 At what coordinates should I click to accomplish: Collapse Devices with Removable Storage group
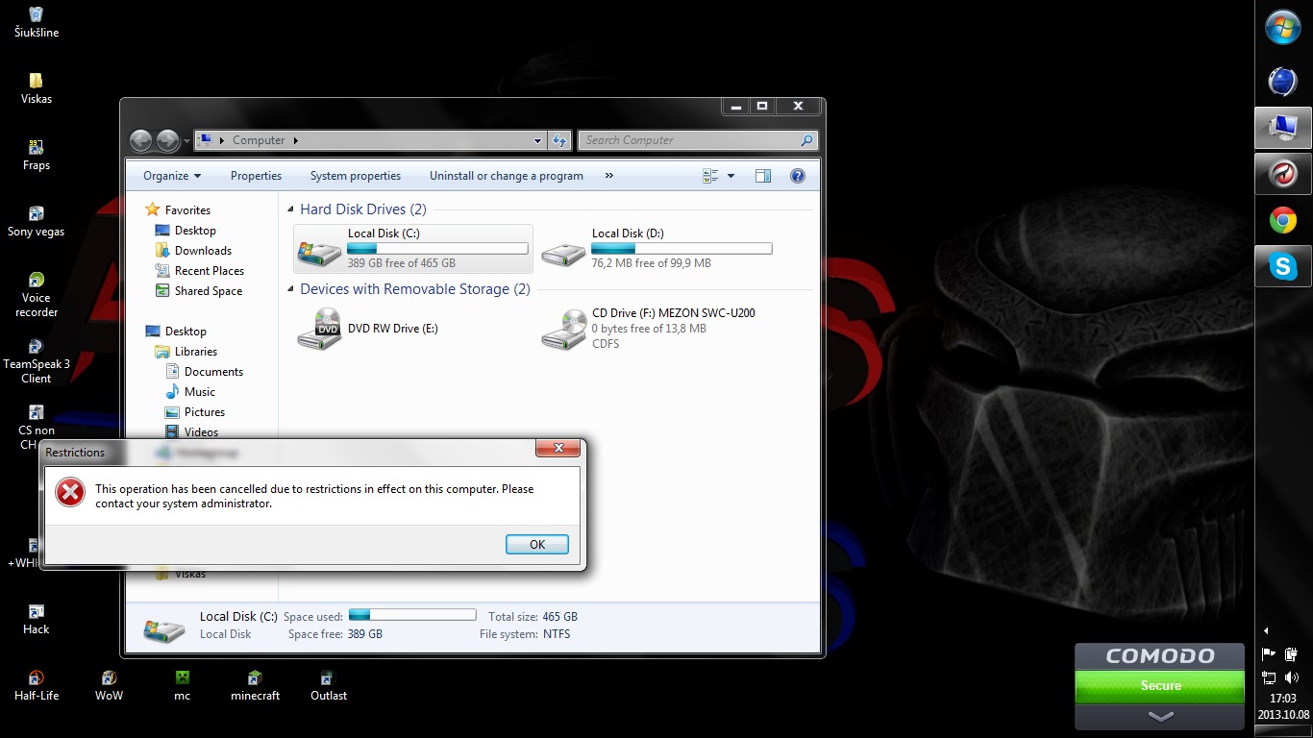coord(291,289)
